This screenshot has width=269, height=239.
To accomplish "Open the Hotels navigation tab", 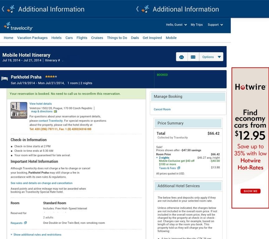I will coord(56,38).
